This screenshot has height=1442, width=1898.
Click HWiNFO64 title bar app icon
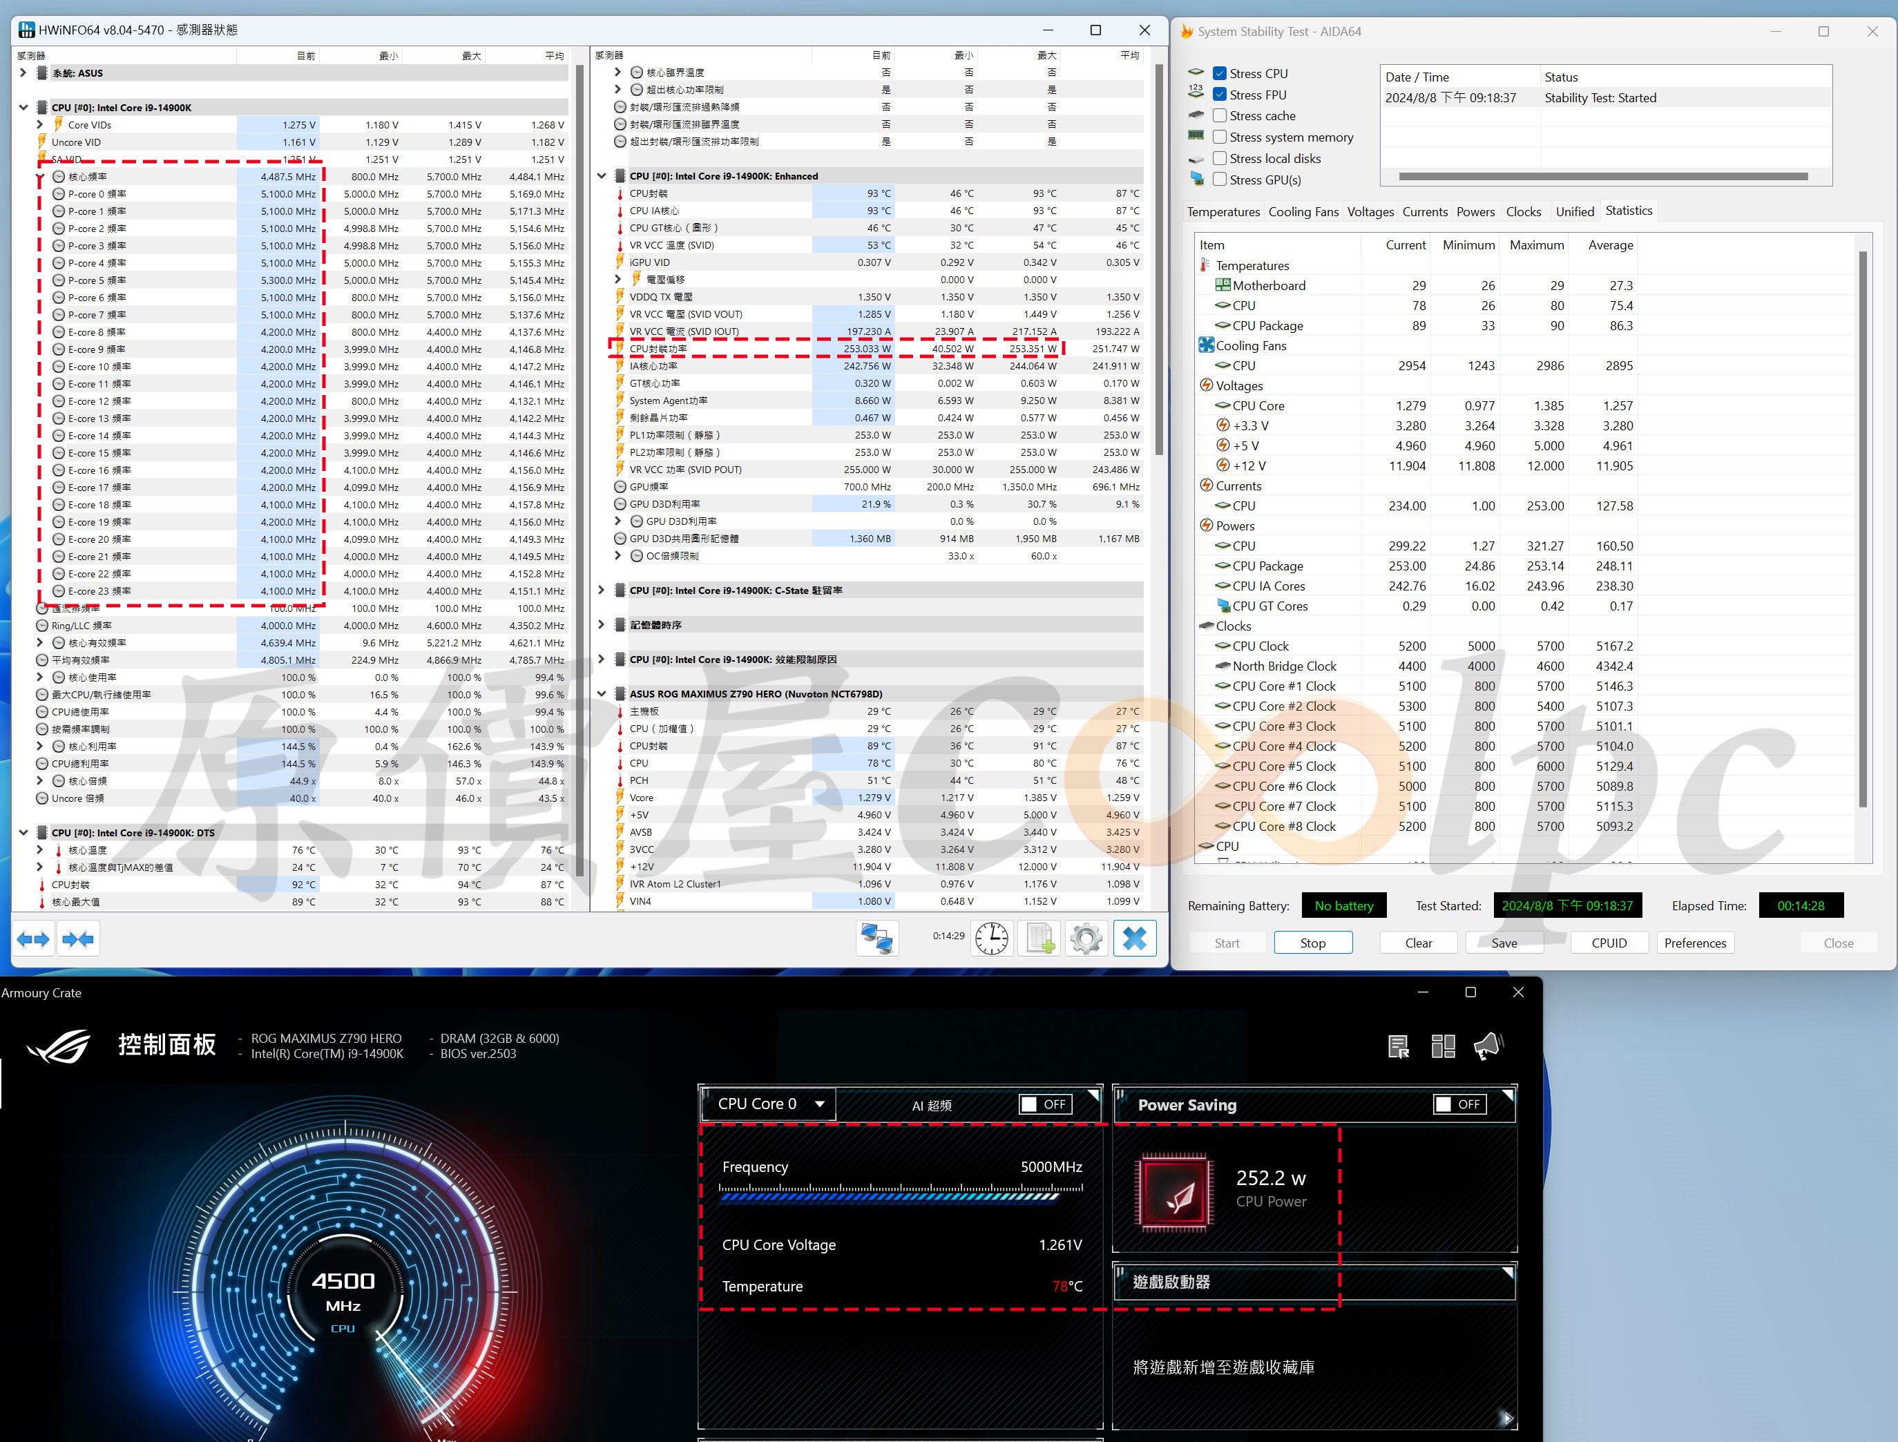click(27, 30)
